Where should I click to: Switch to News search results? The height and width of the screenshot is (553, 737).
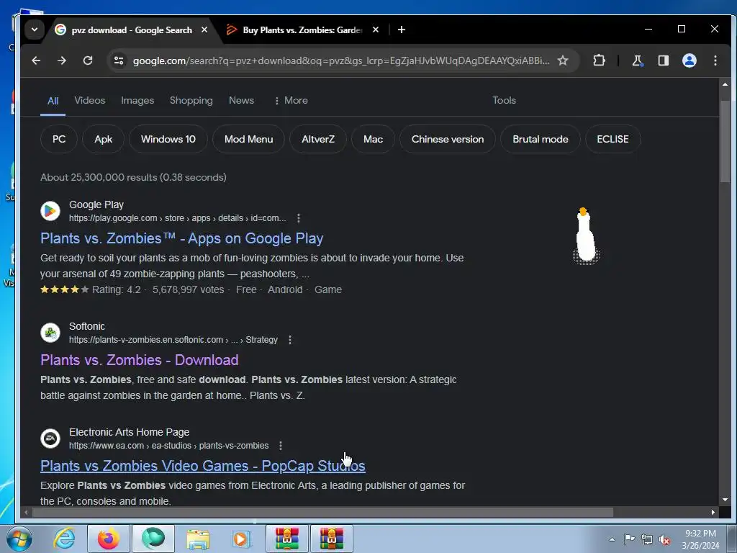[x=241, y=100]
